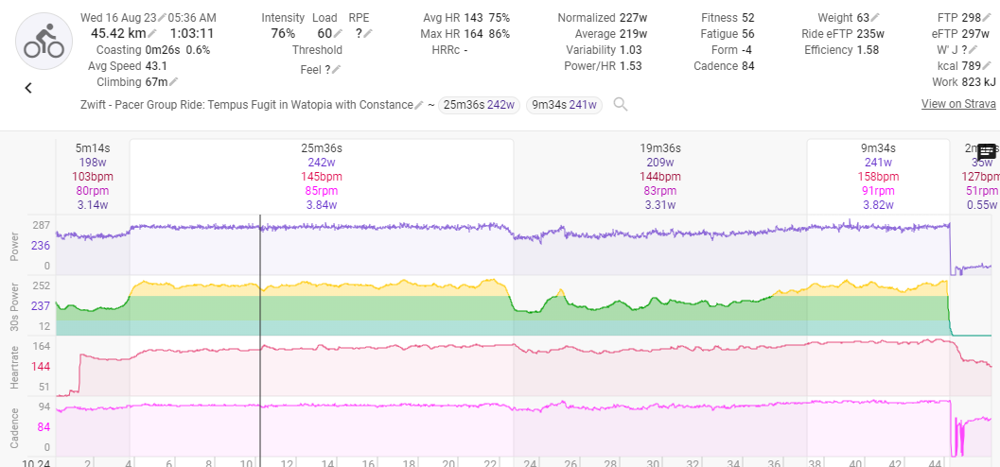The image size is (1000, 467).
Task: Click the Fitness 52 stat
Action: (728, 18)
